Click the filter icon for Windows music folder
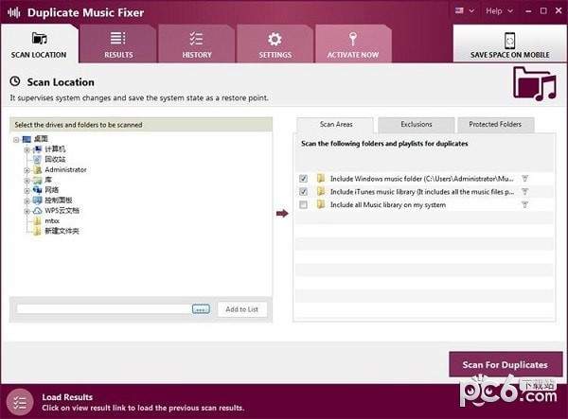Image resolution: width=568 pixels, height=419 pixels. [x=524, y=178]
